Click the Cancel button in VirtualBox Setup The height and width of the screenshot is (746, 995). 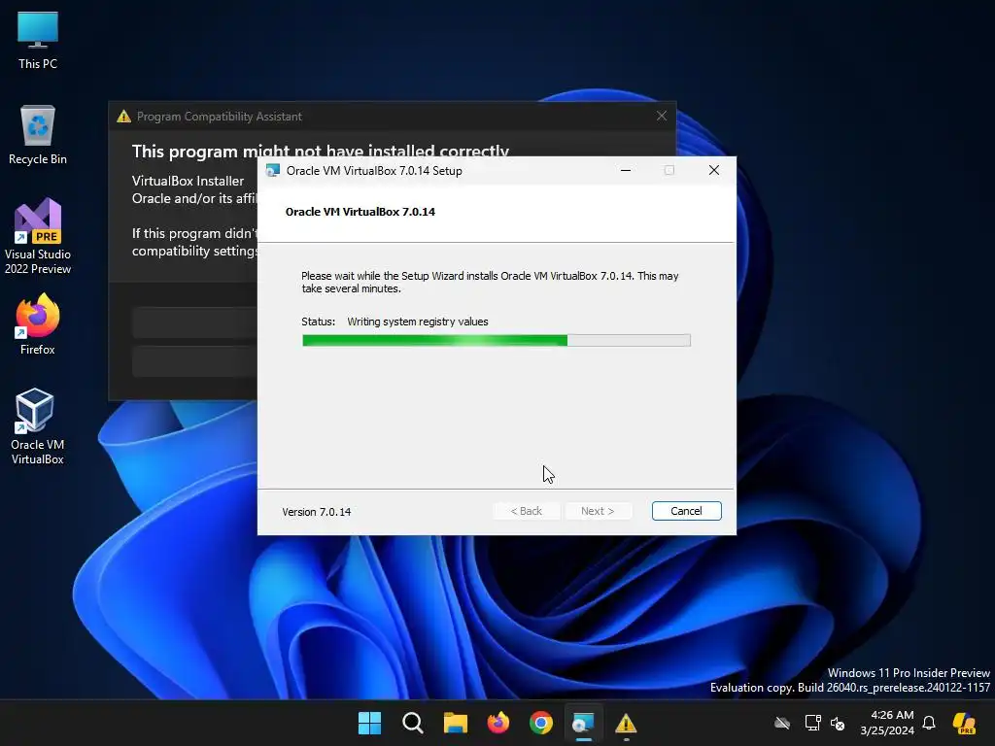687,511
